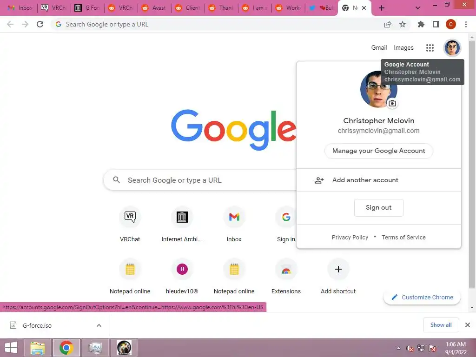Image resolution: width=476 pixels, height=357 pixels.
Task: Expand the G-force.iso download options chevron
Action: 99,325
